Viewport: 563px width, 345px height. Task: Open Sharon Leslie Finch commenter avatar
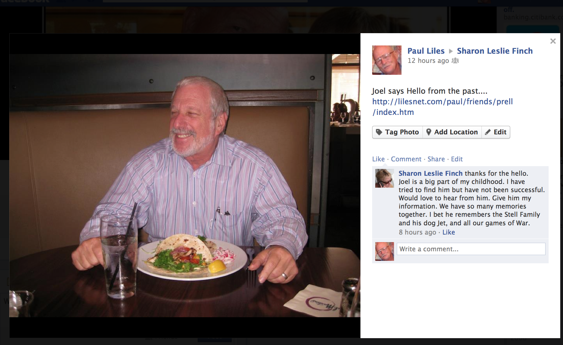384,178
